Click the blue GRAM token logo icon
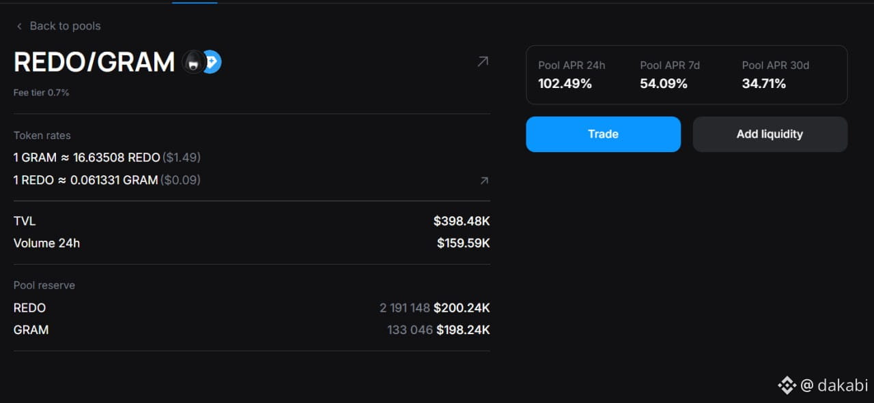This screenshot has width=874, height=403. (x=212, y=63)
